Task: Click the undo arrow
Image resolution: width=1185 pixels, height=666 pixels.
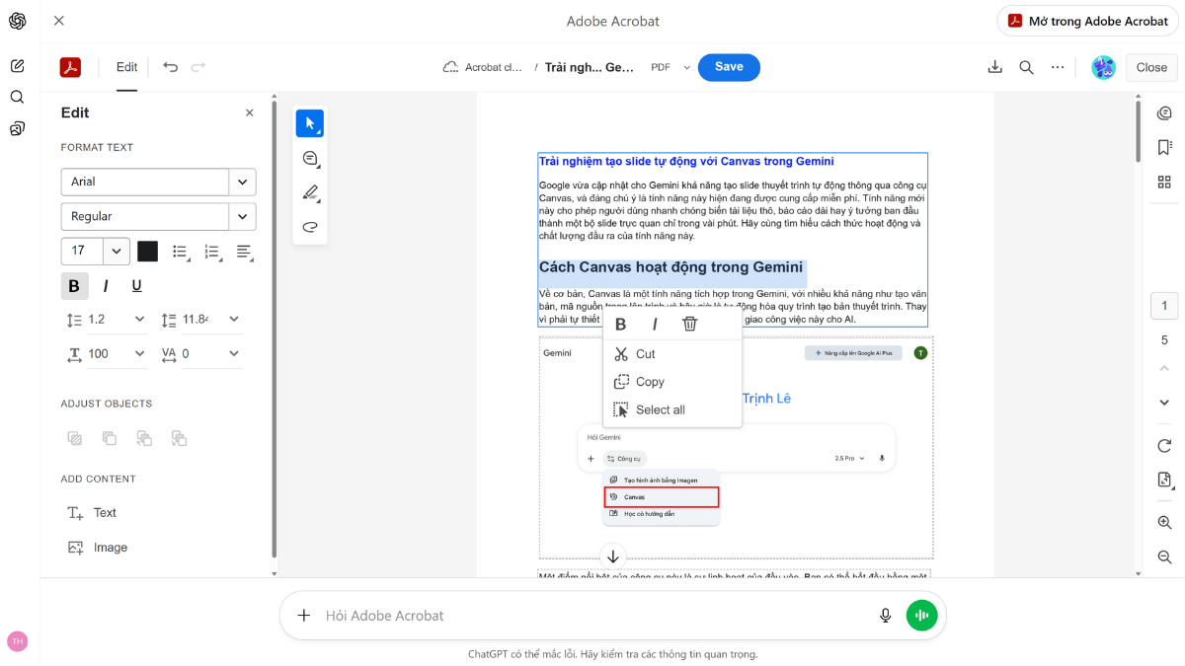Action: (171, 67)
